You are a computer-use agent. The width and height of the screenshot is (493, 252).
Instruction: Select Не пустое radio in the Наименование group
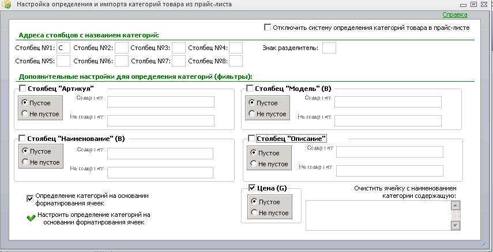pyautogui.click(x=25, y=162)
